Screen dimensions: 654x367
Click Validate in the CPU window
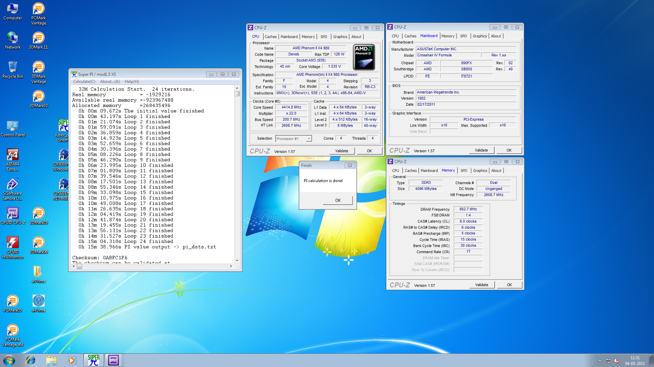point(342,151)
